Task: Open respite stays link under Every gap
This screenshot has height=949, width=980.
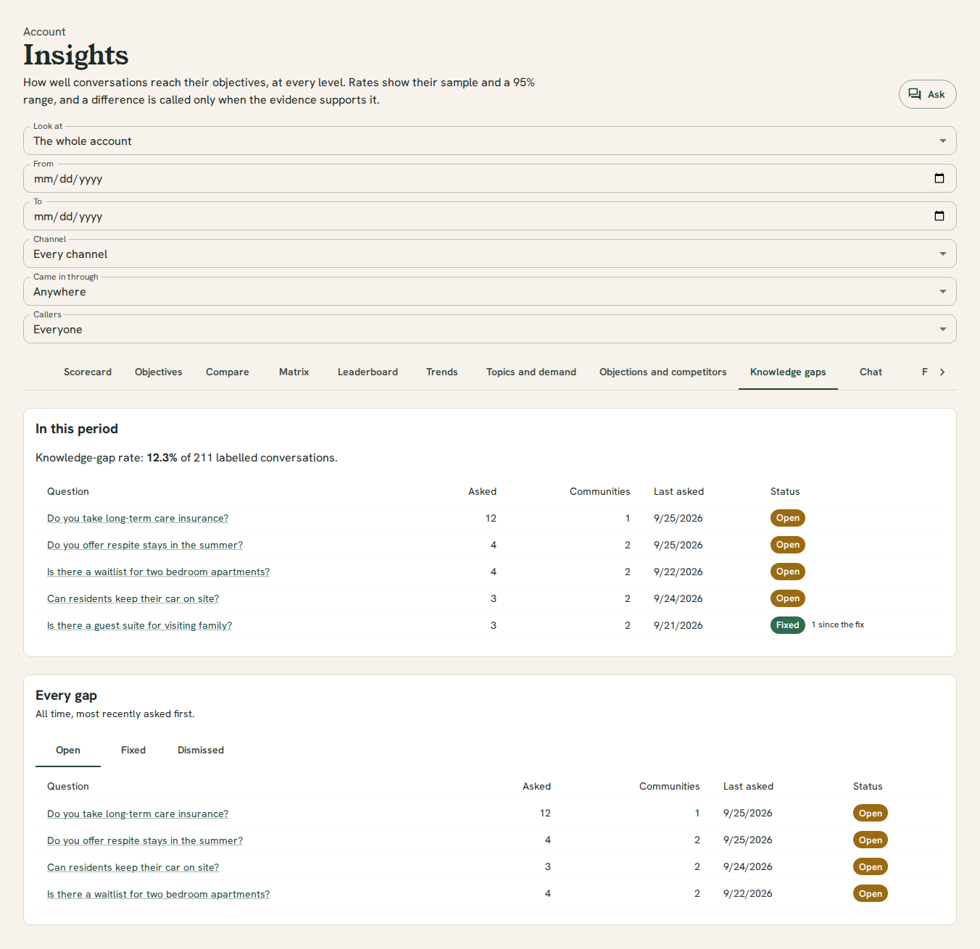Action: pos(145,840)
